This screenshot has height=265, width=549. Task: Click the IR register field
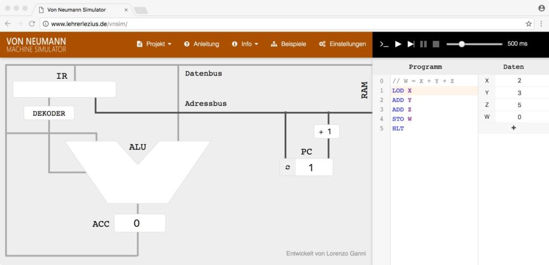64,89
